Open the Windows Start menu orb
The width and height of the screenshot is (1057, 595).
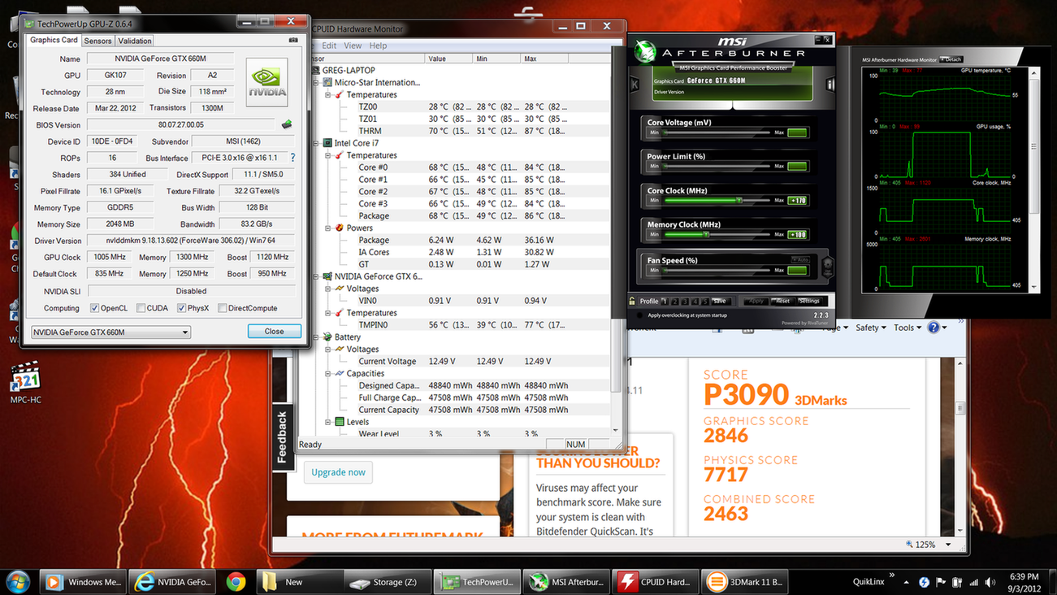pyautogui.click(x=18, y=582)
